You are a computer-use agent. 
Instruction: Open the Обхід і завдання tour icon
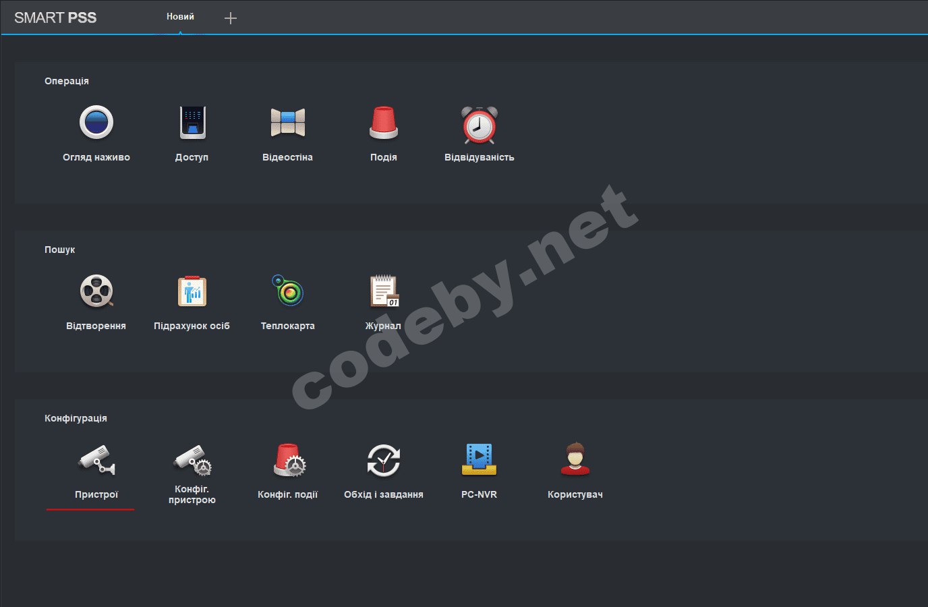(x=384, y=460)
